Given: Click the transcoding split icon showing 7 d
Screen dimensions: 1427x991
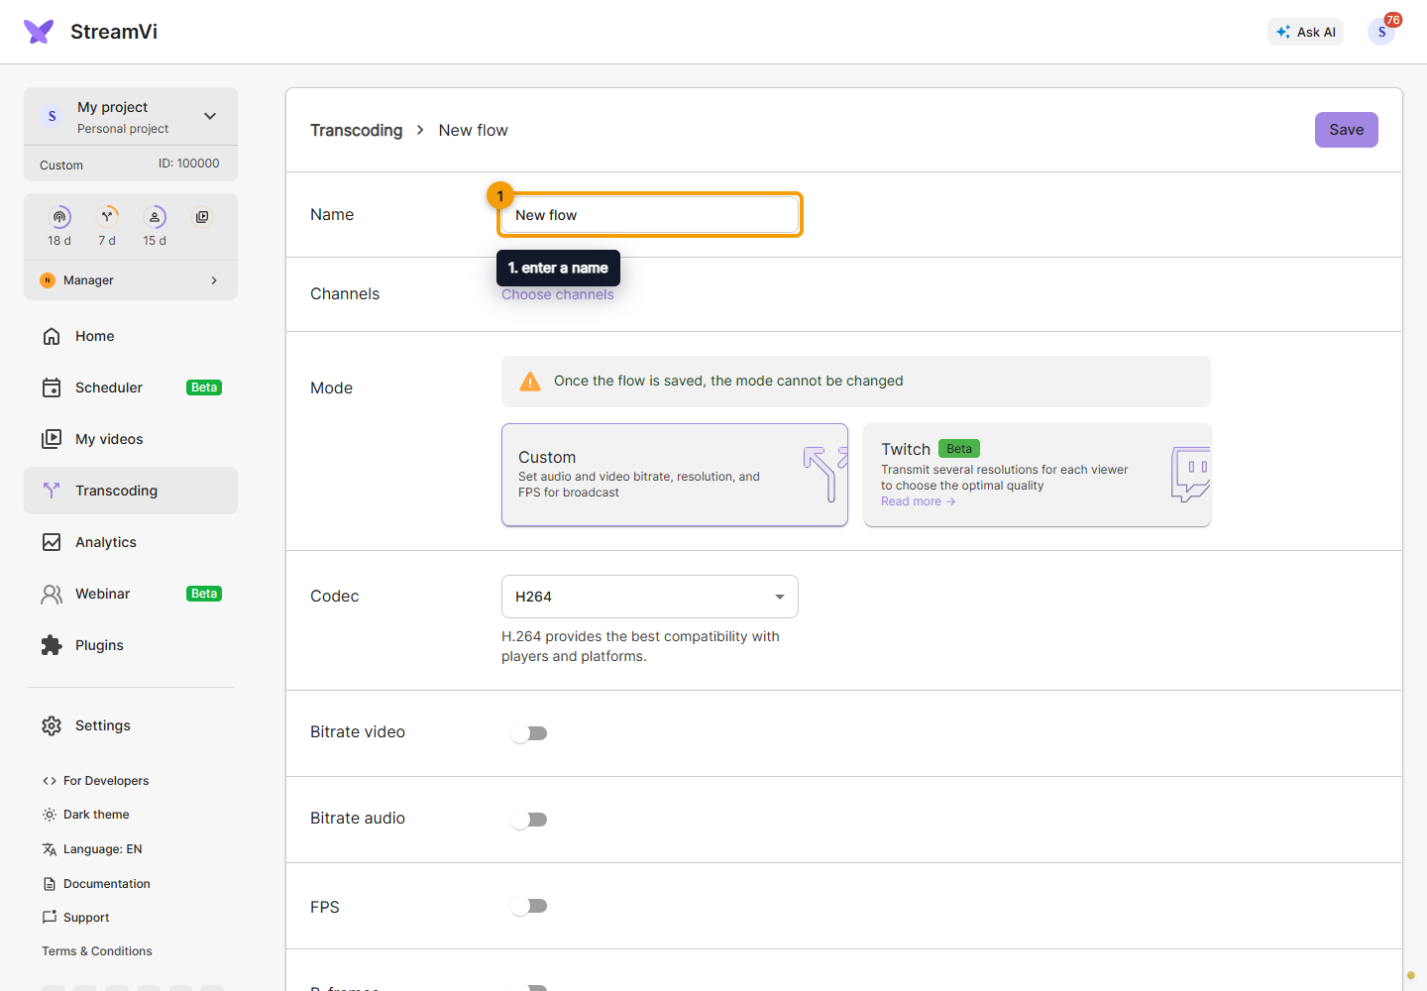Looking at the screenshot, I should pyautogui.click(x=107, y=217).
